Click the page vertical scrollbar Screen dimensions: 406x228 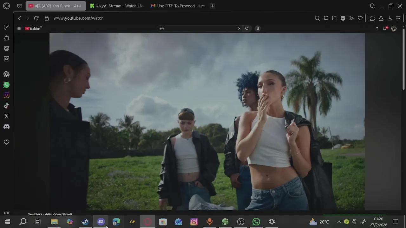click(x=404, y=59)
